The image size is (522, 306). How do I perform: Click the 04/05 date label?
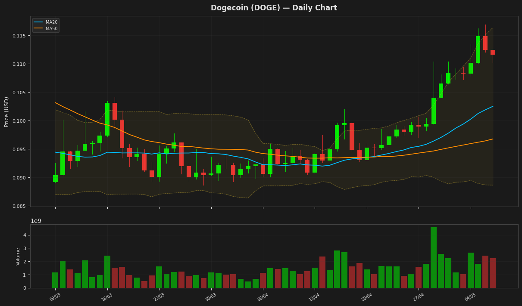pyautogui.click(x=471, y=297)
